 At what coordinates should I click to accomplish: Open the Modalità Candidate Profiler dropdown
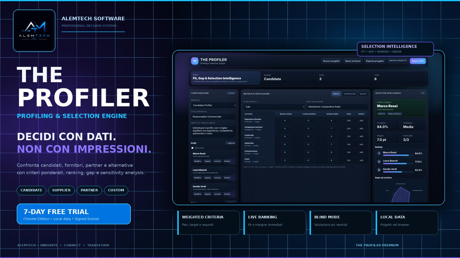[214, 105]
